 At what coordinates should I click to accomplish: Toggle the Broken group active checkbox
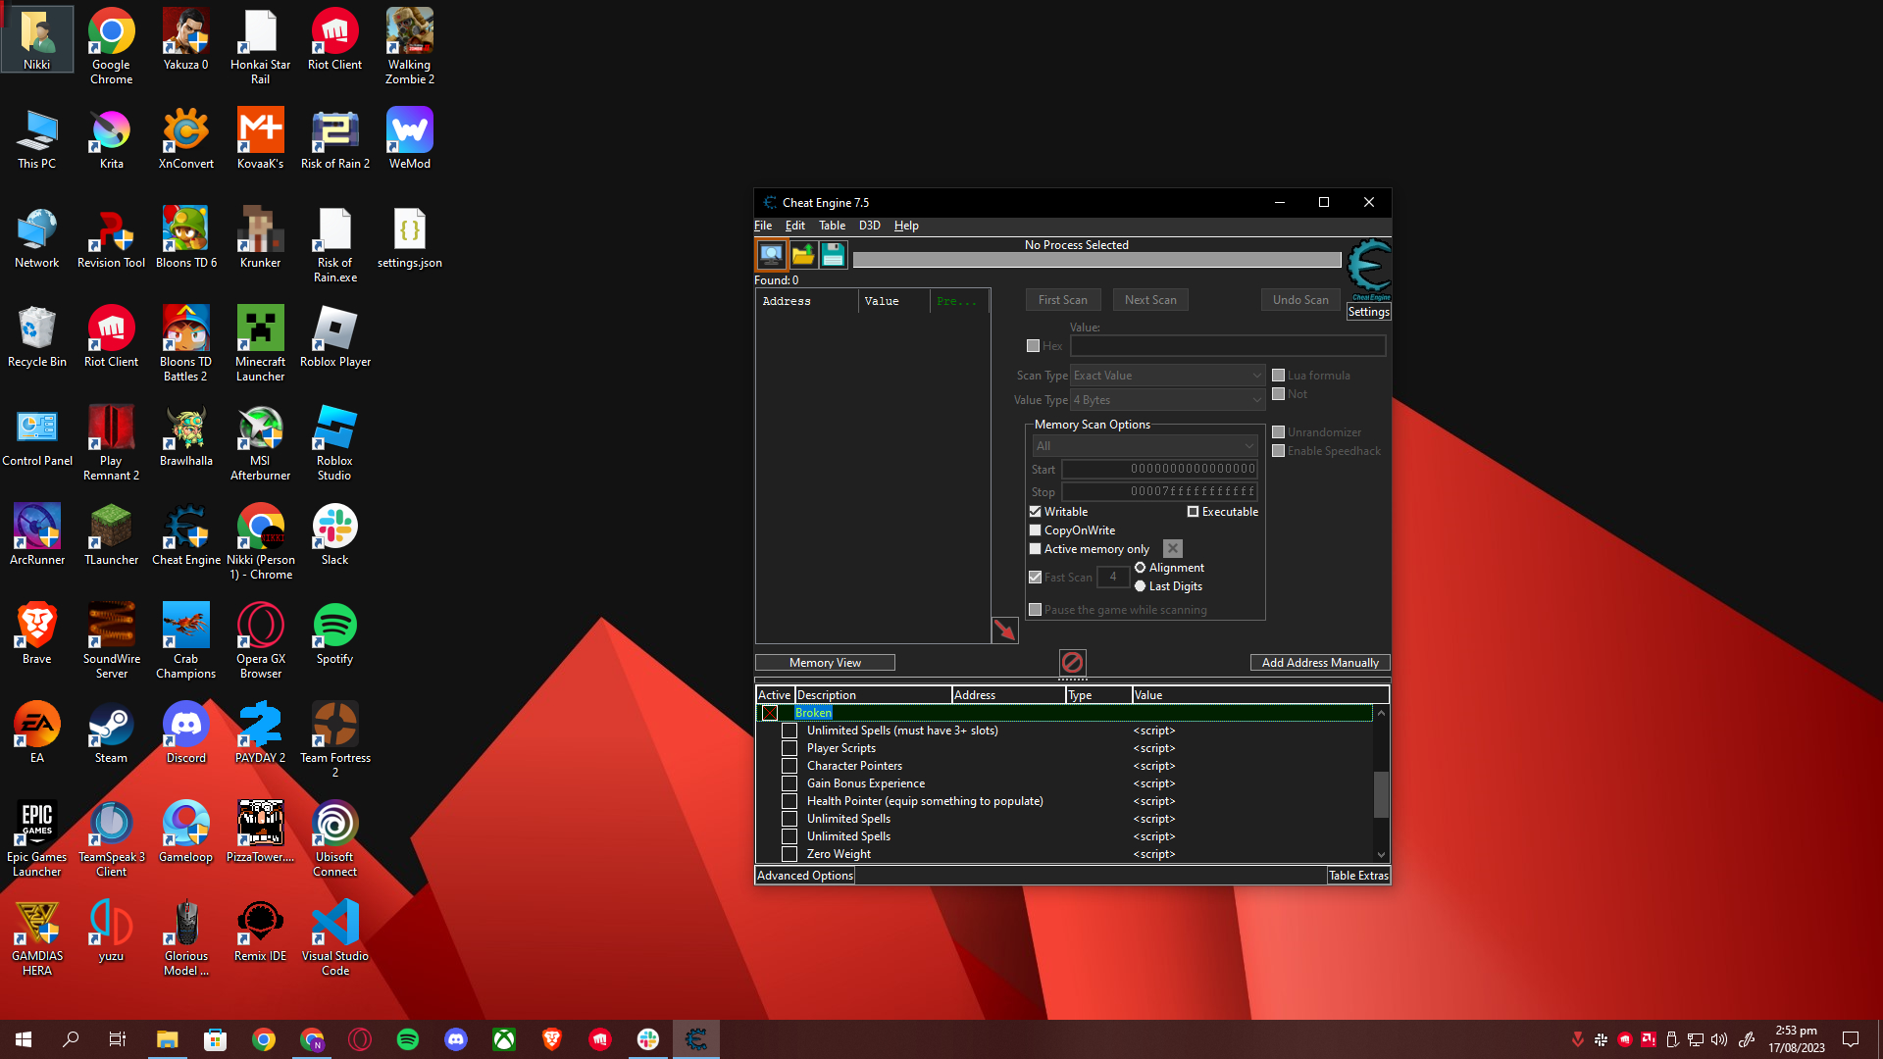pos(770,713)
